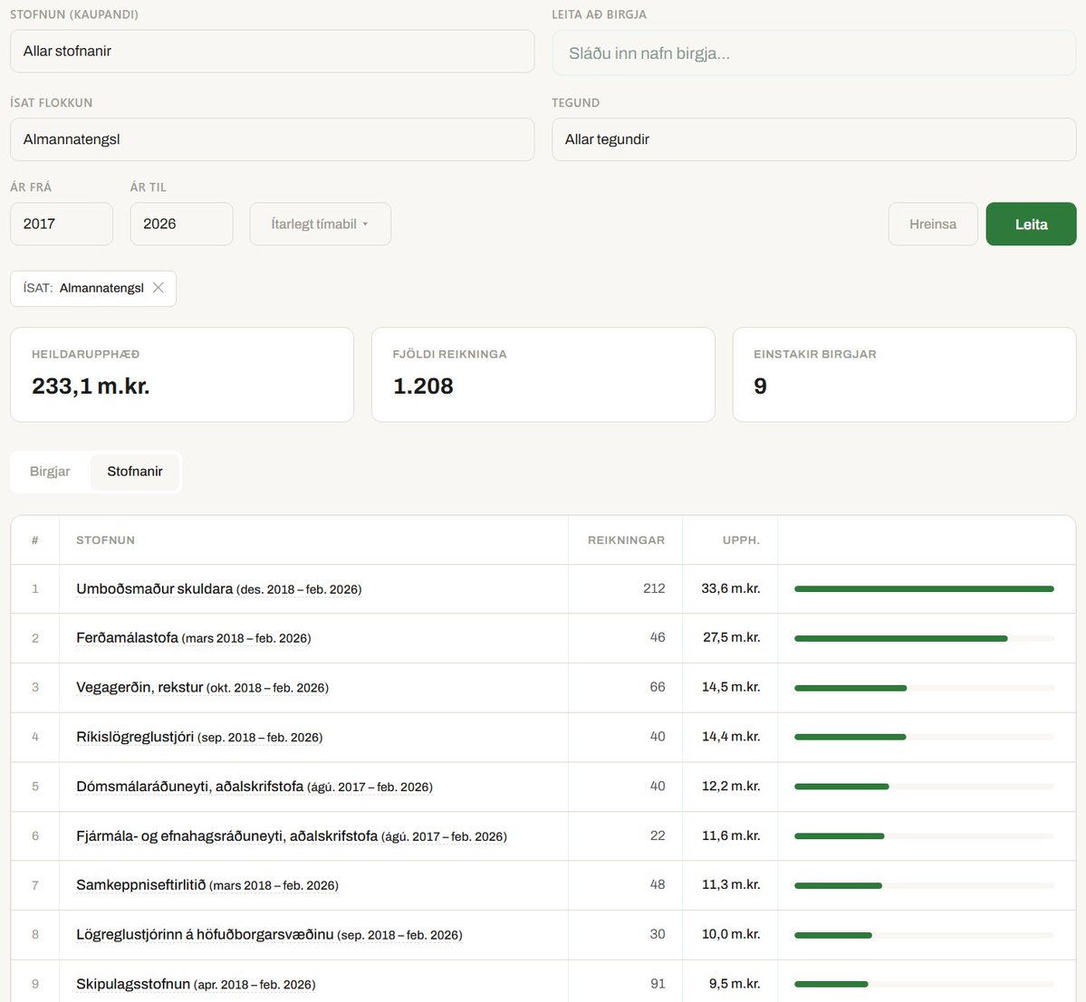Click the Einstakir birgjar card value
The width and height of the screenshot is (1086, 1002).
click(x=761, y=386)
